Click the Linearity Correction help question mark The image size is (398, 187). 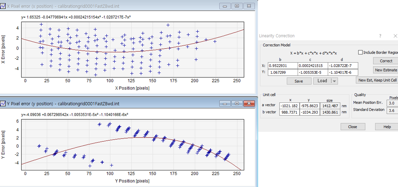[380, 36]
